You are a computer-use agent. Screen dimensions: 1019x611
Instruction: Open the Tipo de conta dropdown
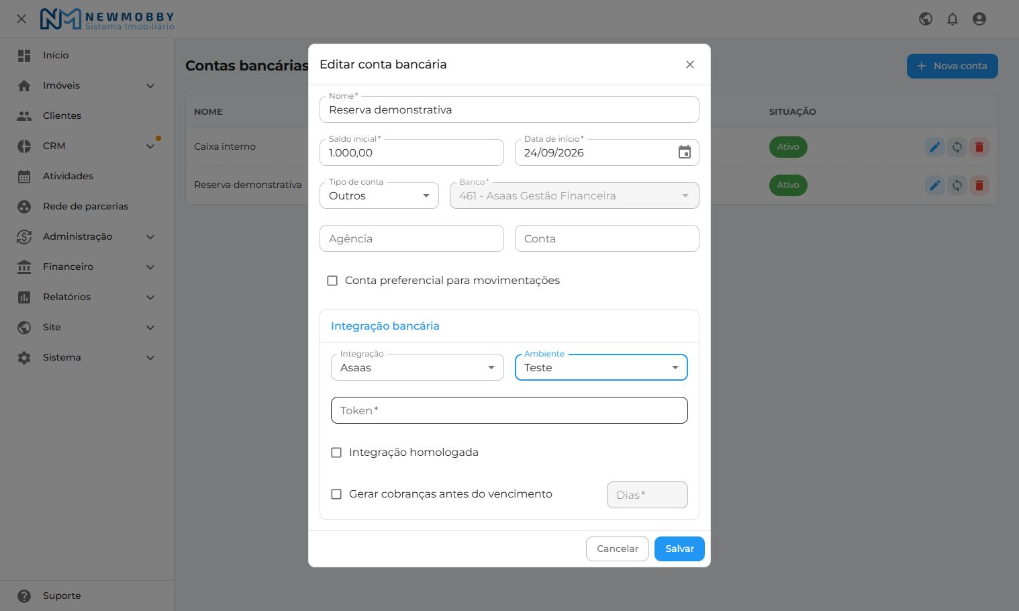(379, 195)
